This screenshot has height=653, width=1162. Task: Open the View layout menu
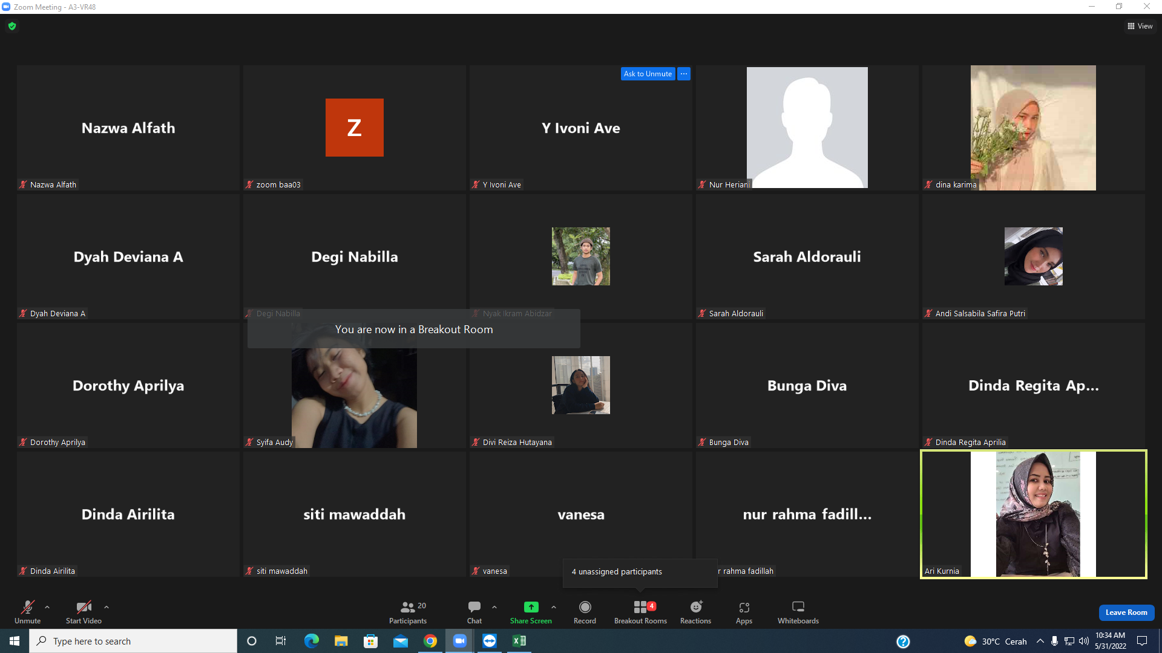click(1140, 26)
